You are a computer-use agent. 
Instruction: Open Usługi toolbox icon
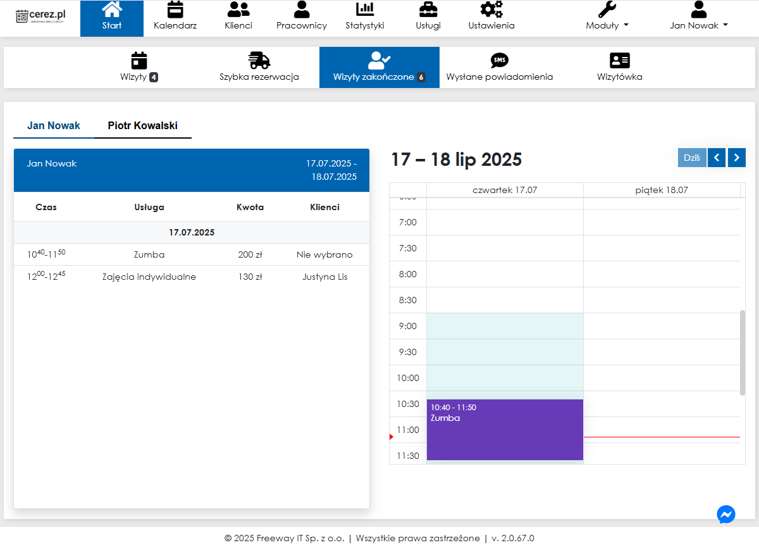pos(428,10)
